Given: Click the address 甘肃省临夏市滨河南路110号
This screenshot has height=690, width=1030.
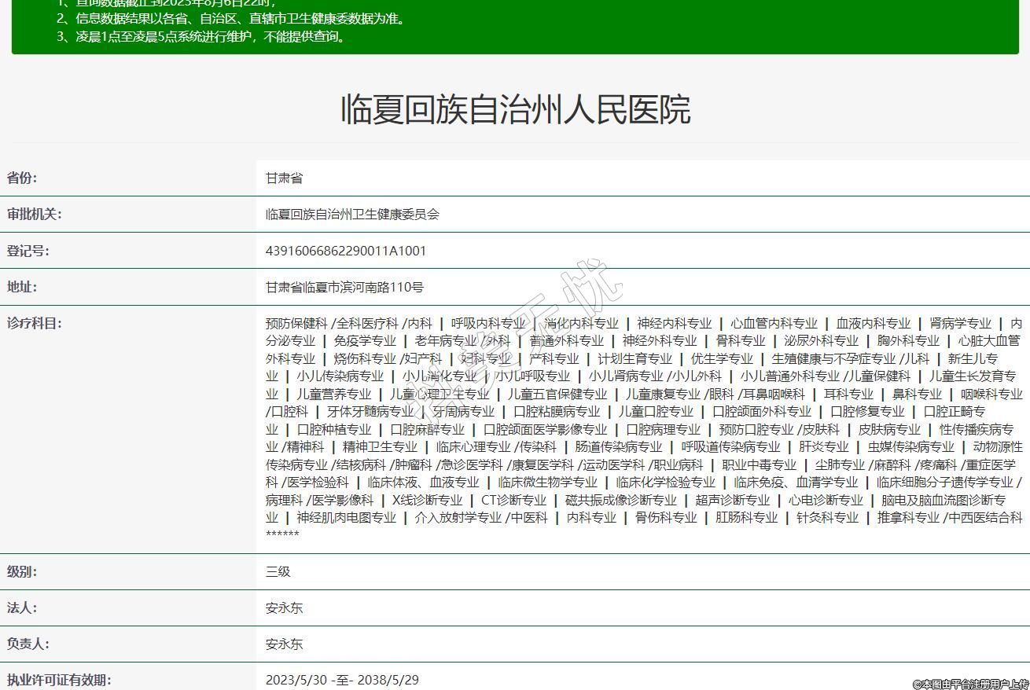Looking at the screenshot, I should pos(344,288).
